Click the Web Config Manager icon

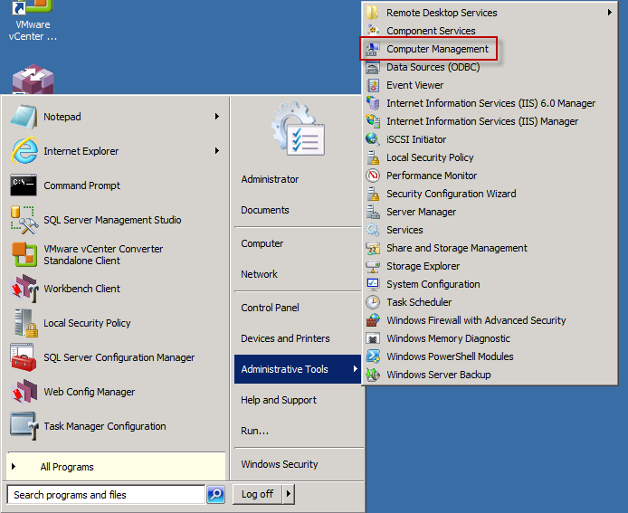click(24, 391)
